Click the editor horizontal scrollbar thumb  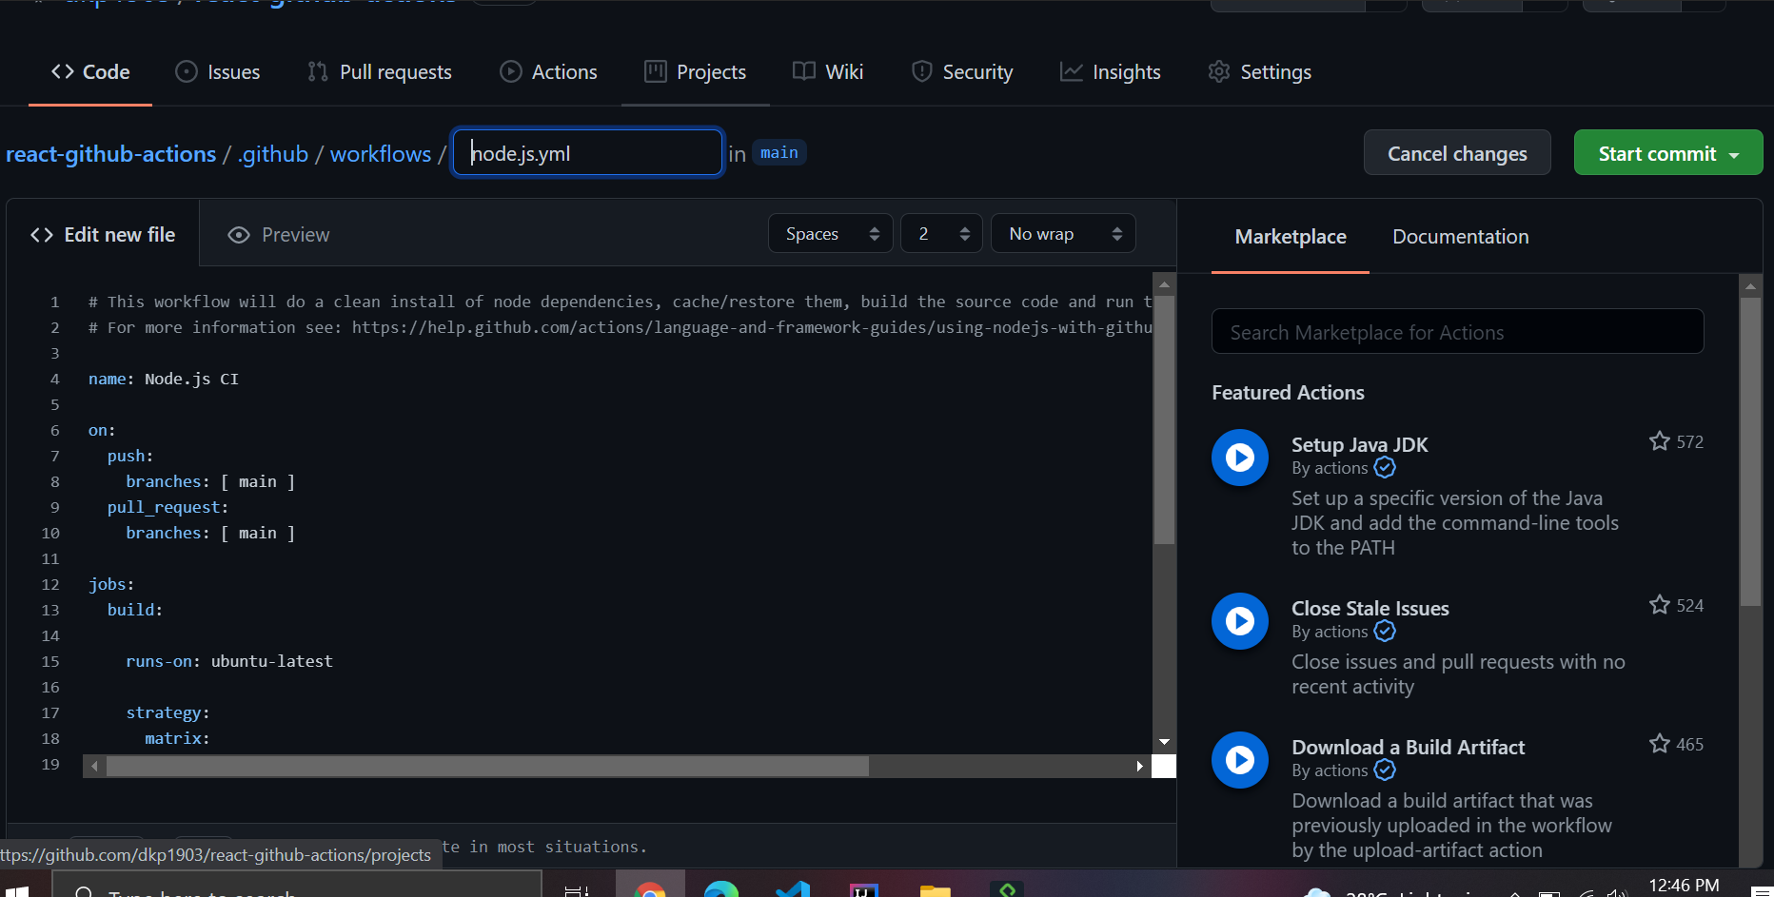pyautogui.click(x=487, y=767)
